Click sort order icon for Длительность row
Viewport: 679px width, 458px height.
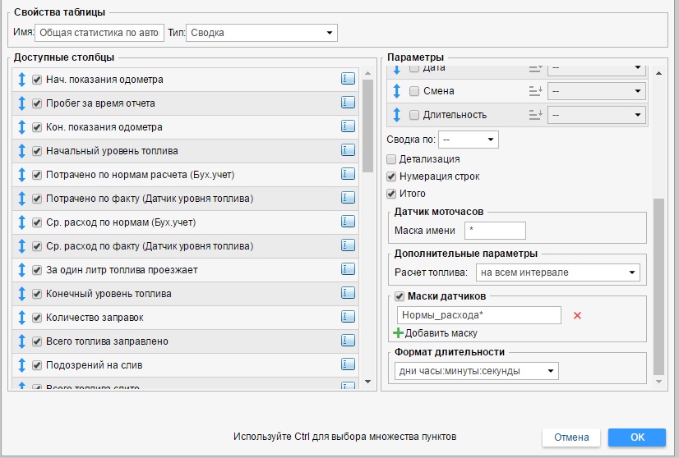pos(536,115)
